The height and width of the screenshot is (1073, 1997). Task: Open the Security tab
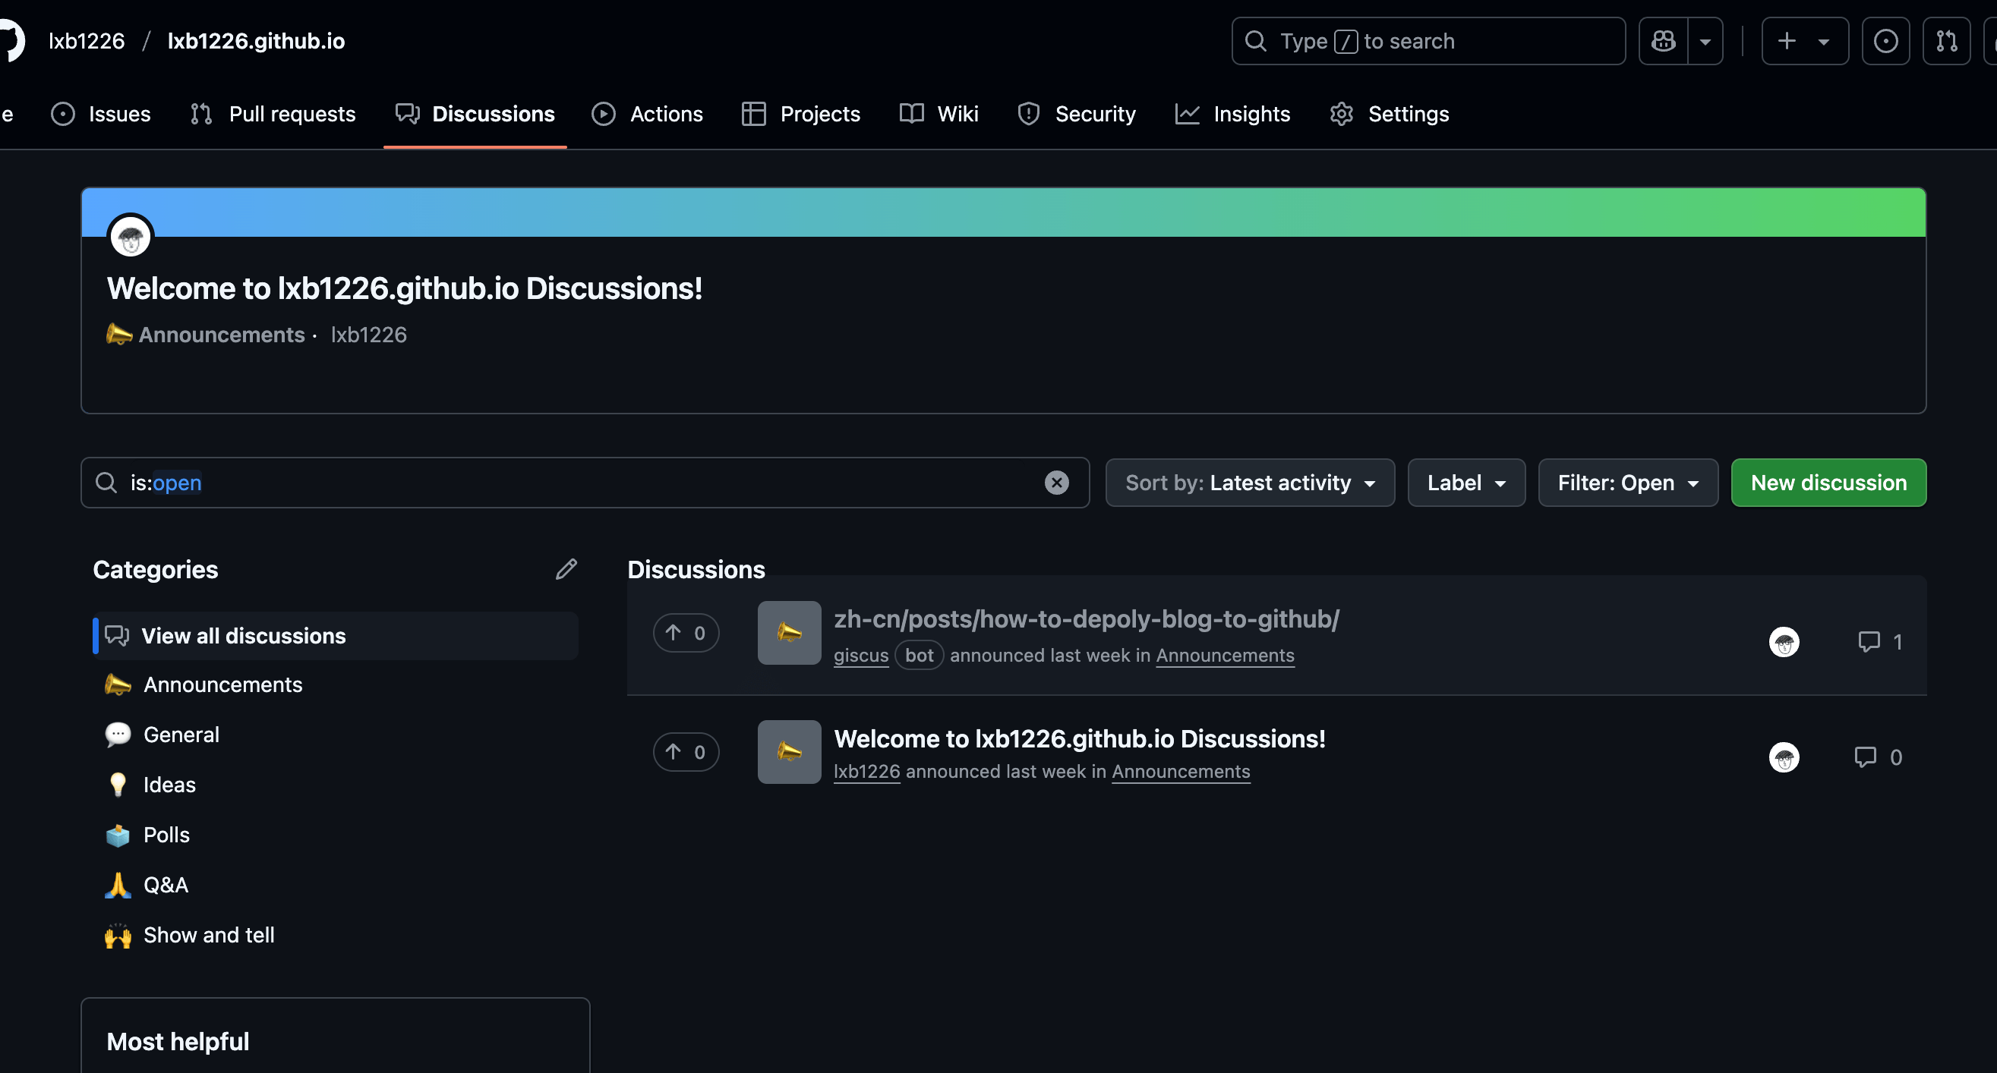click(x=1076, y=114)
